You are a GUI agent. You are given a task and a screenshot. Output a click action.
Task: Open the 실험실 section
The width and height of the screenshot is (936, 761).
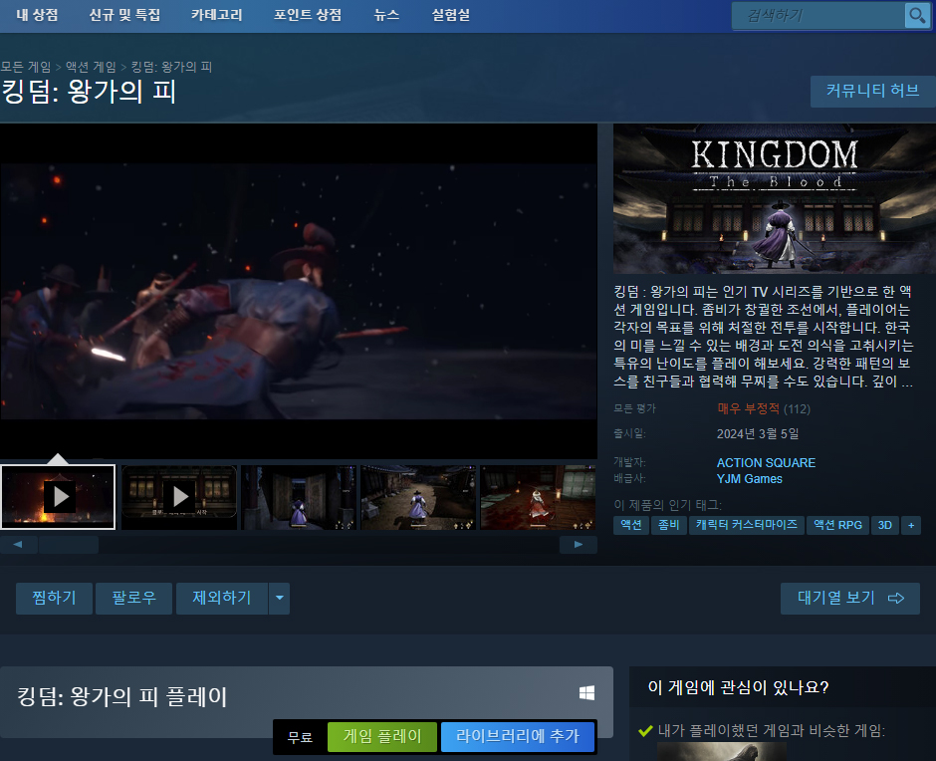click(x=451, y=15)
